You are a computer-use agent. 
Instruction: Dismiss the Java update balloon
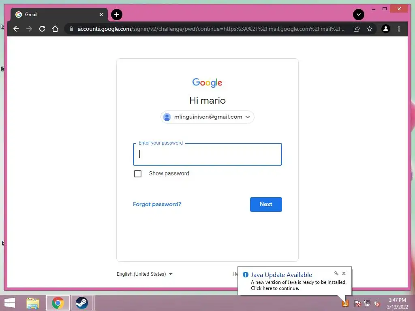click(x=344, y=273)
